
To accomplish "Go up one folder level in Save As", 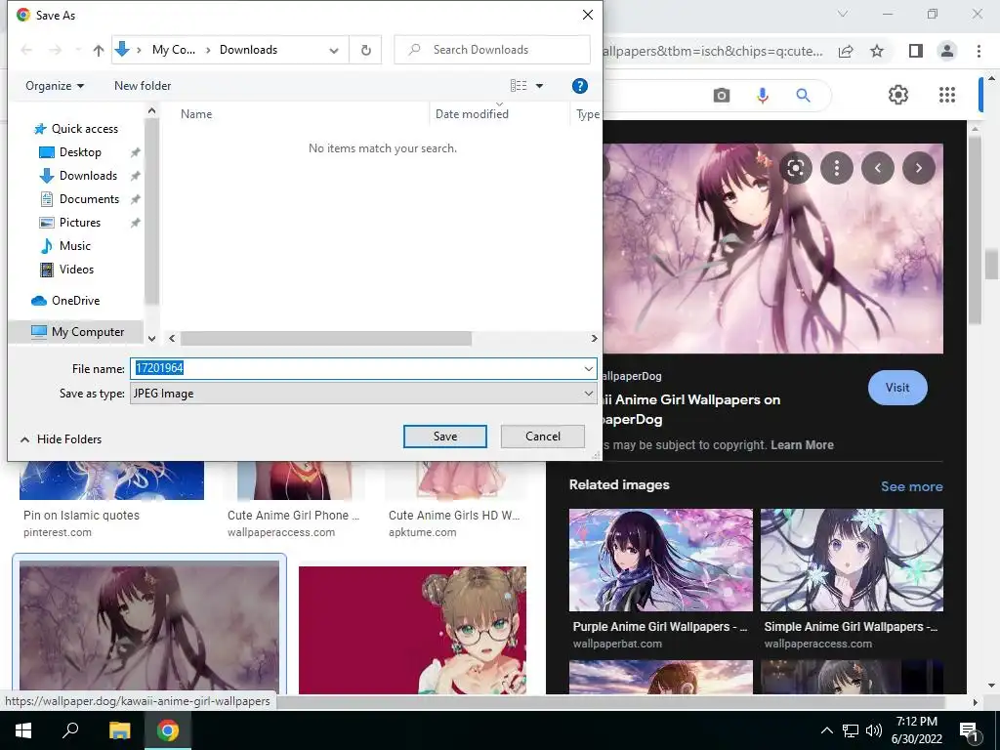I will point(99,50).
